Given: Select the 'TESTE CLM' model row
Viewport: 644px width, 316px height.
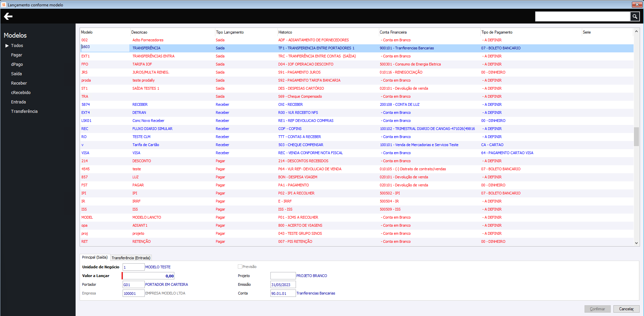Looking at the screenshot, I should (x=356, y=137).
